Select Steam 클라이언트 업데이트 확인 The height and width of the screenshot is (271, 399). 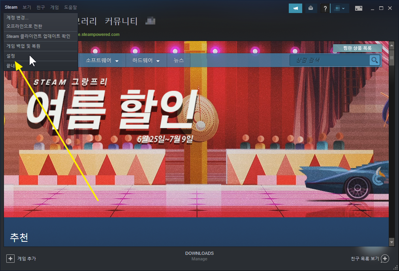(x=40, y=36)
